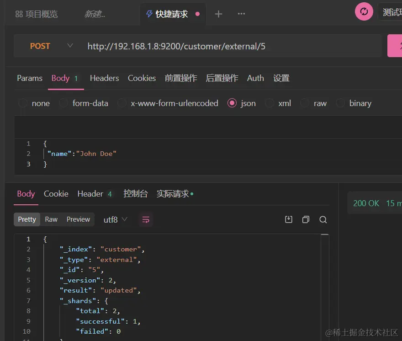Click the "_id": "5" response line
Image resolution: width=402 pixels, height=341 pixels.
pos(82,270)
